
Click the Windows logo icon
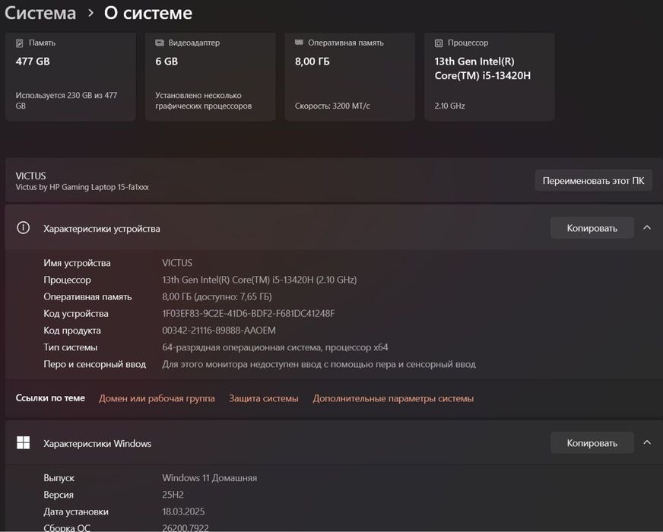click(x=24, y=443)
